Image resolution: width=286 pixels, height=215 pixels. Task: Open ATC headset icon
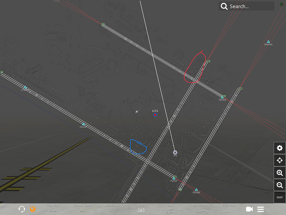(22, 209)
